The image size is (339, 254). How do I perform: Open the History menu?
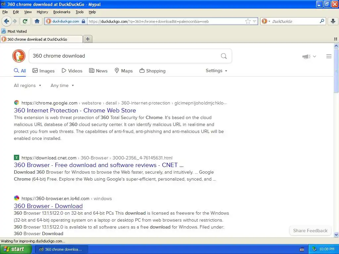[42, 12]
